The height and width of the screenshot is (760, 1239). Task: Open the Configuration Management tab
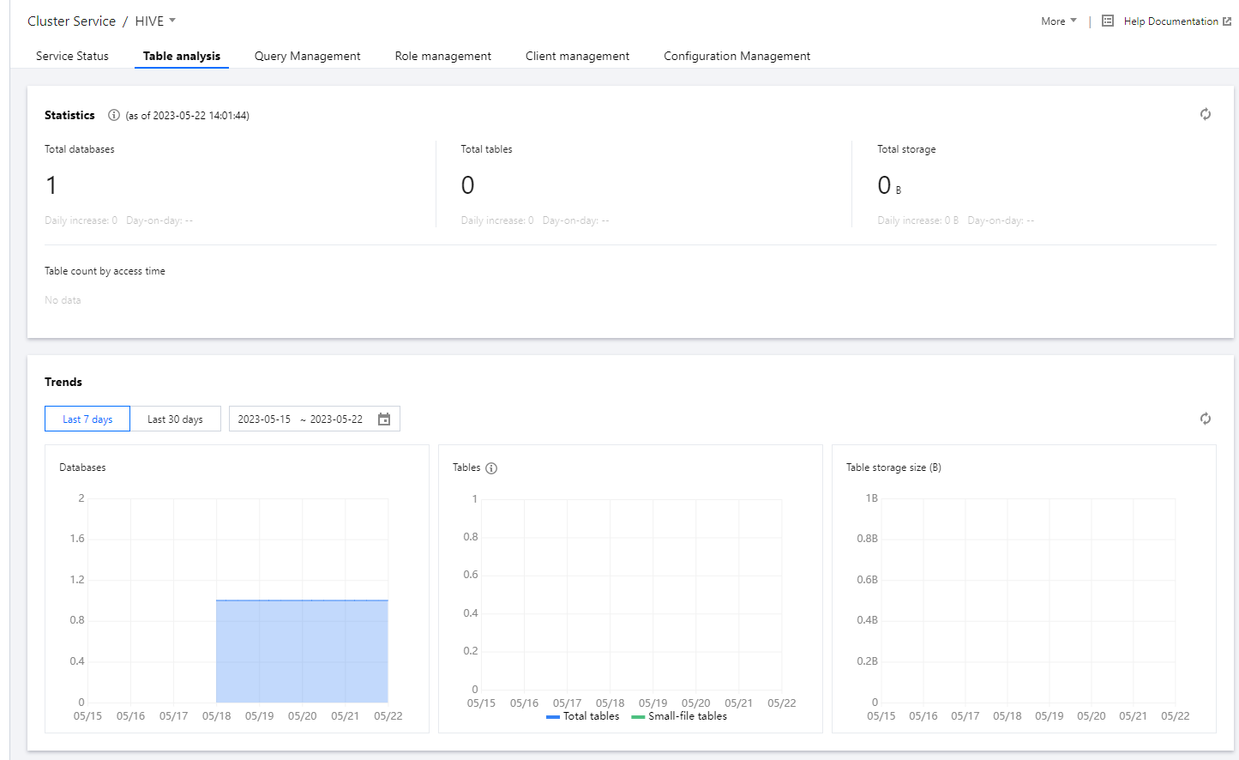[x=737, y=56]
